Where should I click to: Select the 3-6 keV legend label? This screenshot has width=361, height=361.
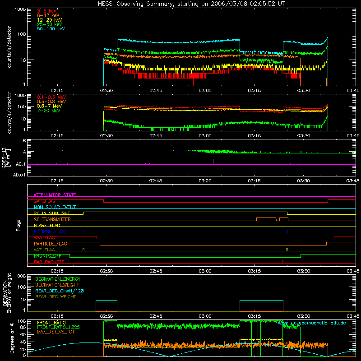(x=46, y=11)
